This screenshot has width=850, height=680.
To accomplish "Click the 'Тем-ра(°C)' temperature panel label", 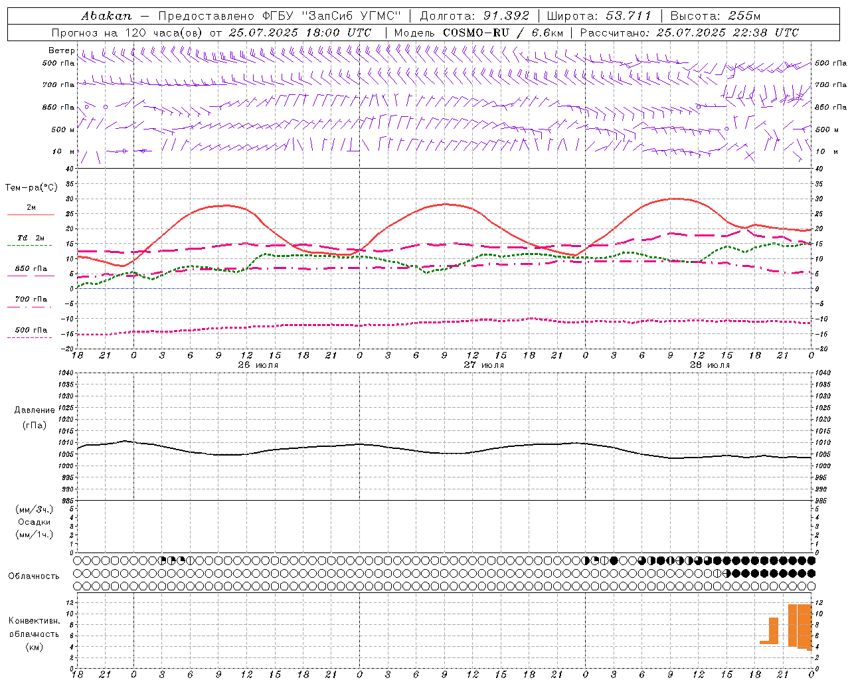I will click(x=31, y=188).
